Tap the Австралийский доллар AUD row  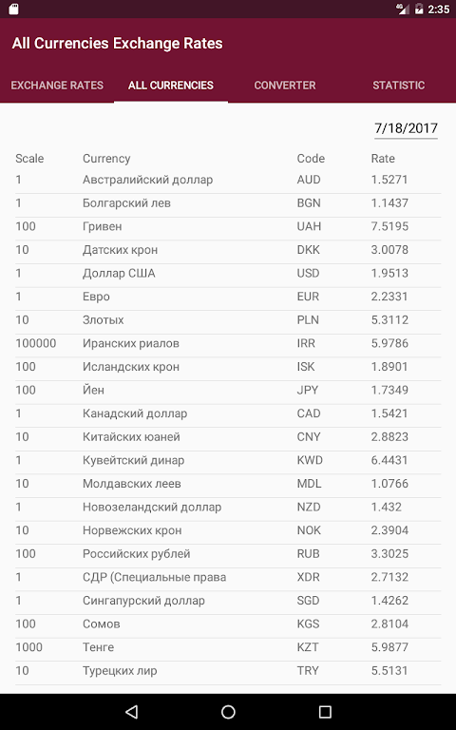click(228, 180)
